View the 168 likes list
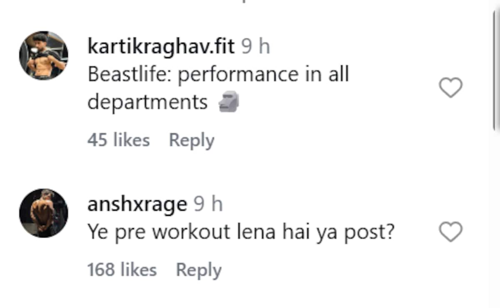 point(122,270)
